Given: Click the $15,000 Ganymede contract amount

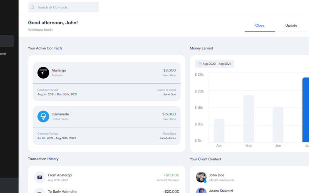Looking at the screenshot, I should 169,114.
